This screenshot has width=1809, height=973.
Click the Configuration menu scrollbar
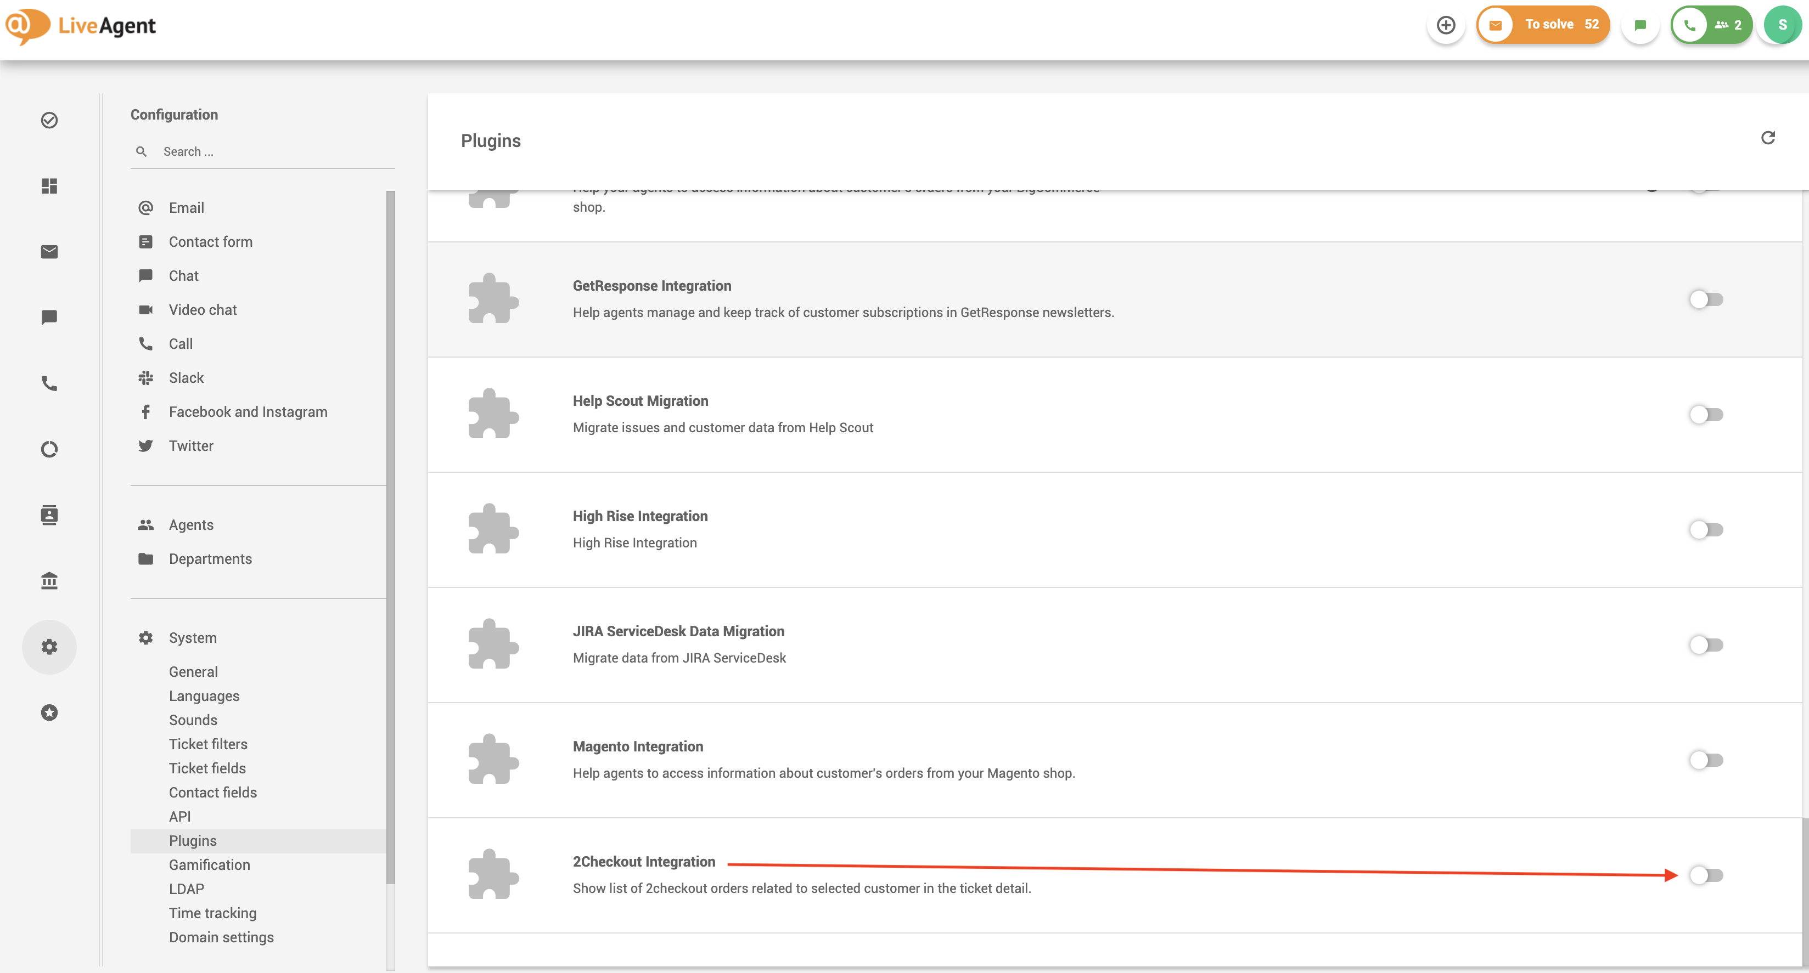[x=390, y=537]
